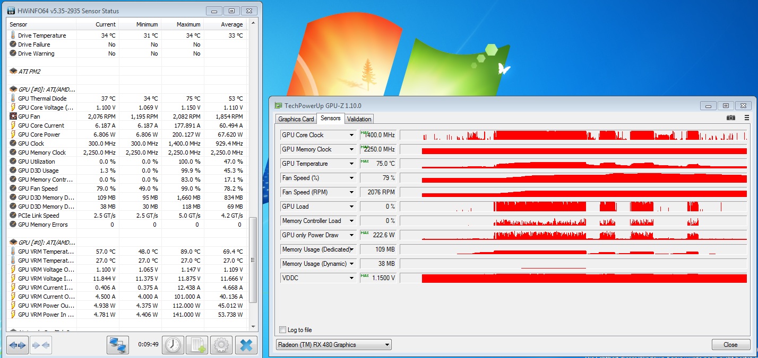Open the GPU Core Clock sensor dropdown

351,135
